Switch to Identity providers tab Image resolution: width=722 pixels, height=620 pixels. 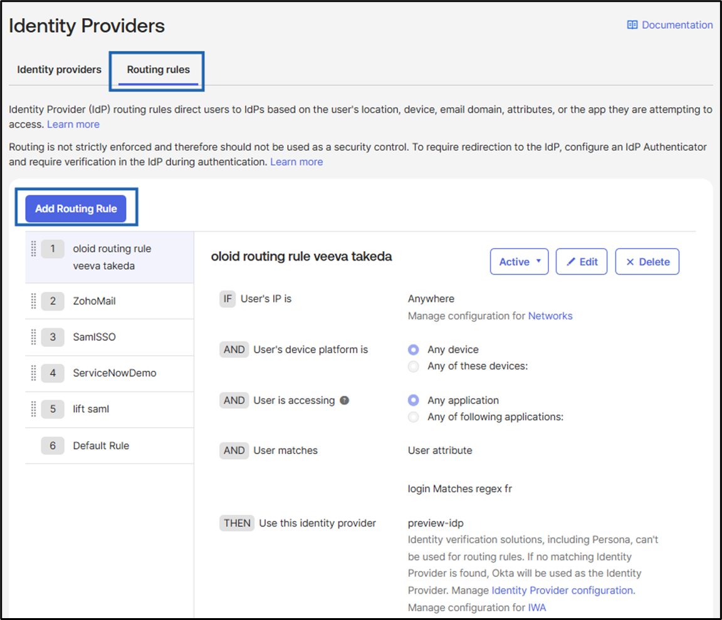pyautogui.click(x=60, y=70)
